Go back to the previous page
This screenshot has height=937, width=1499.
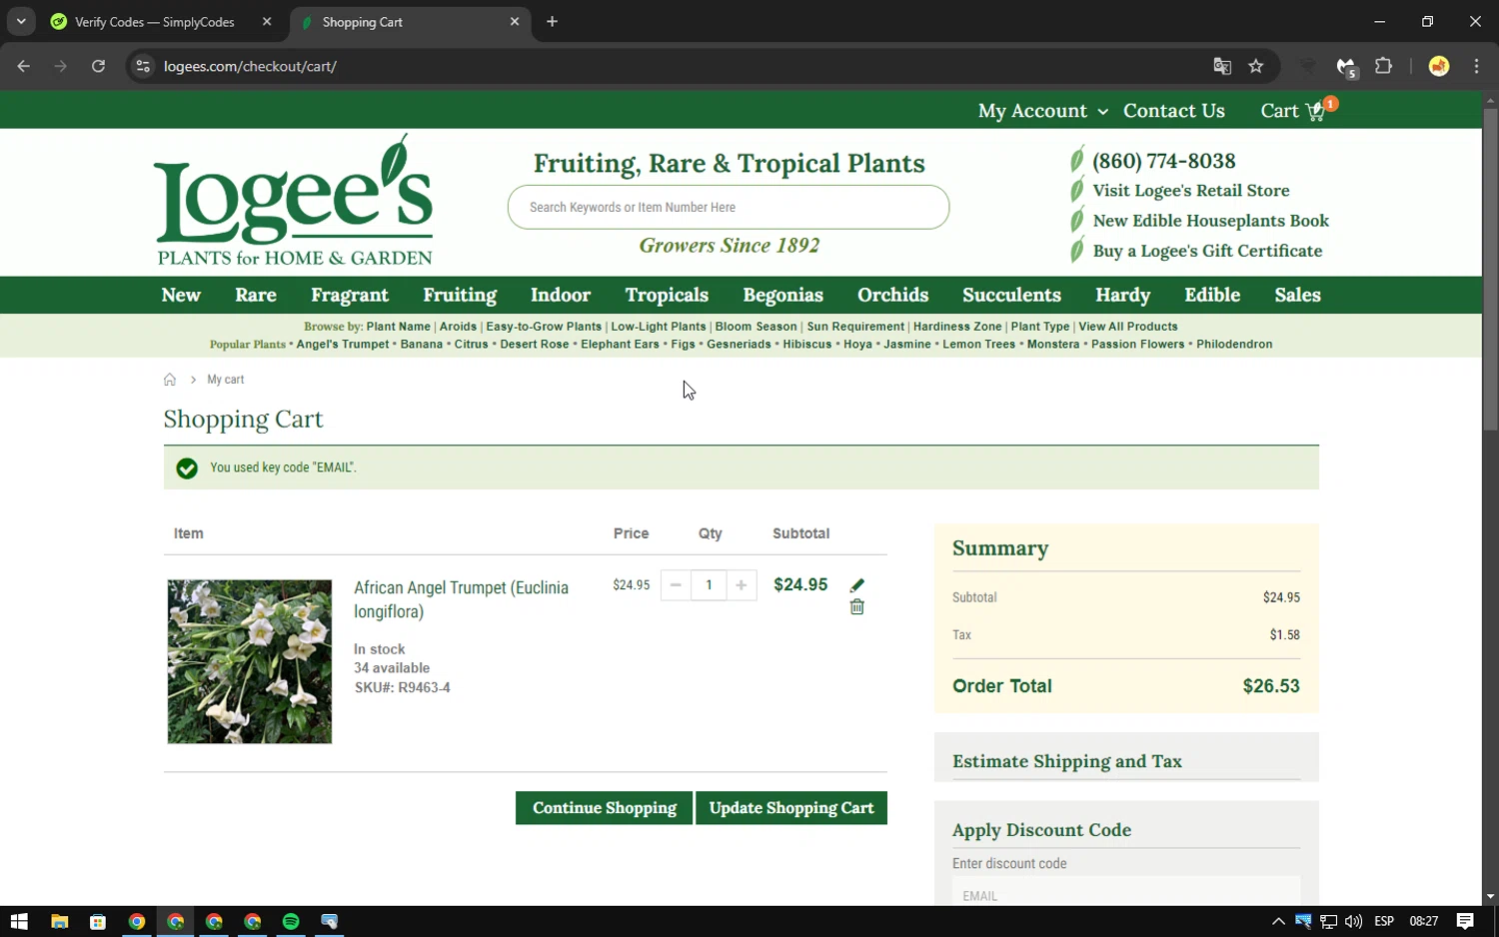(24, 66)
